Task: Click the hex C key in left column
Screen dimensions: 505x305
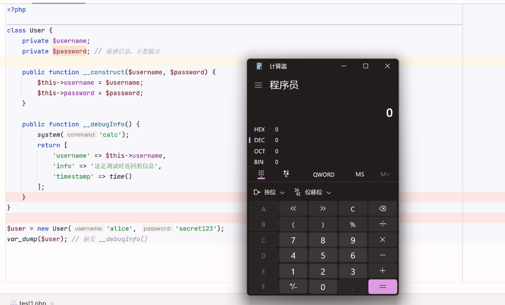Action: (x=263, y=240)
